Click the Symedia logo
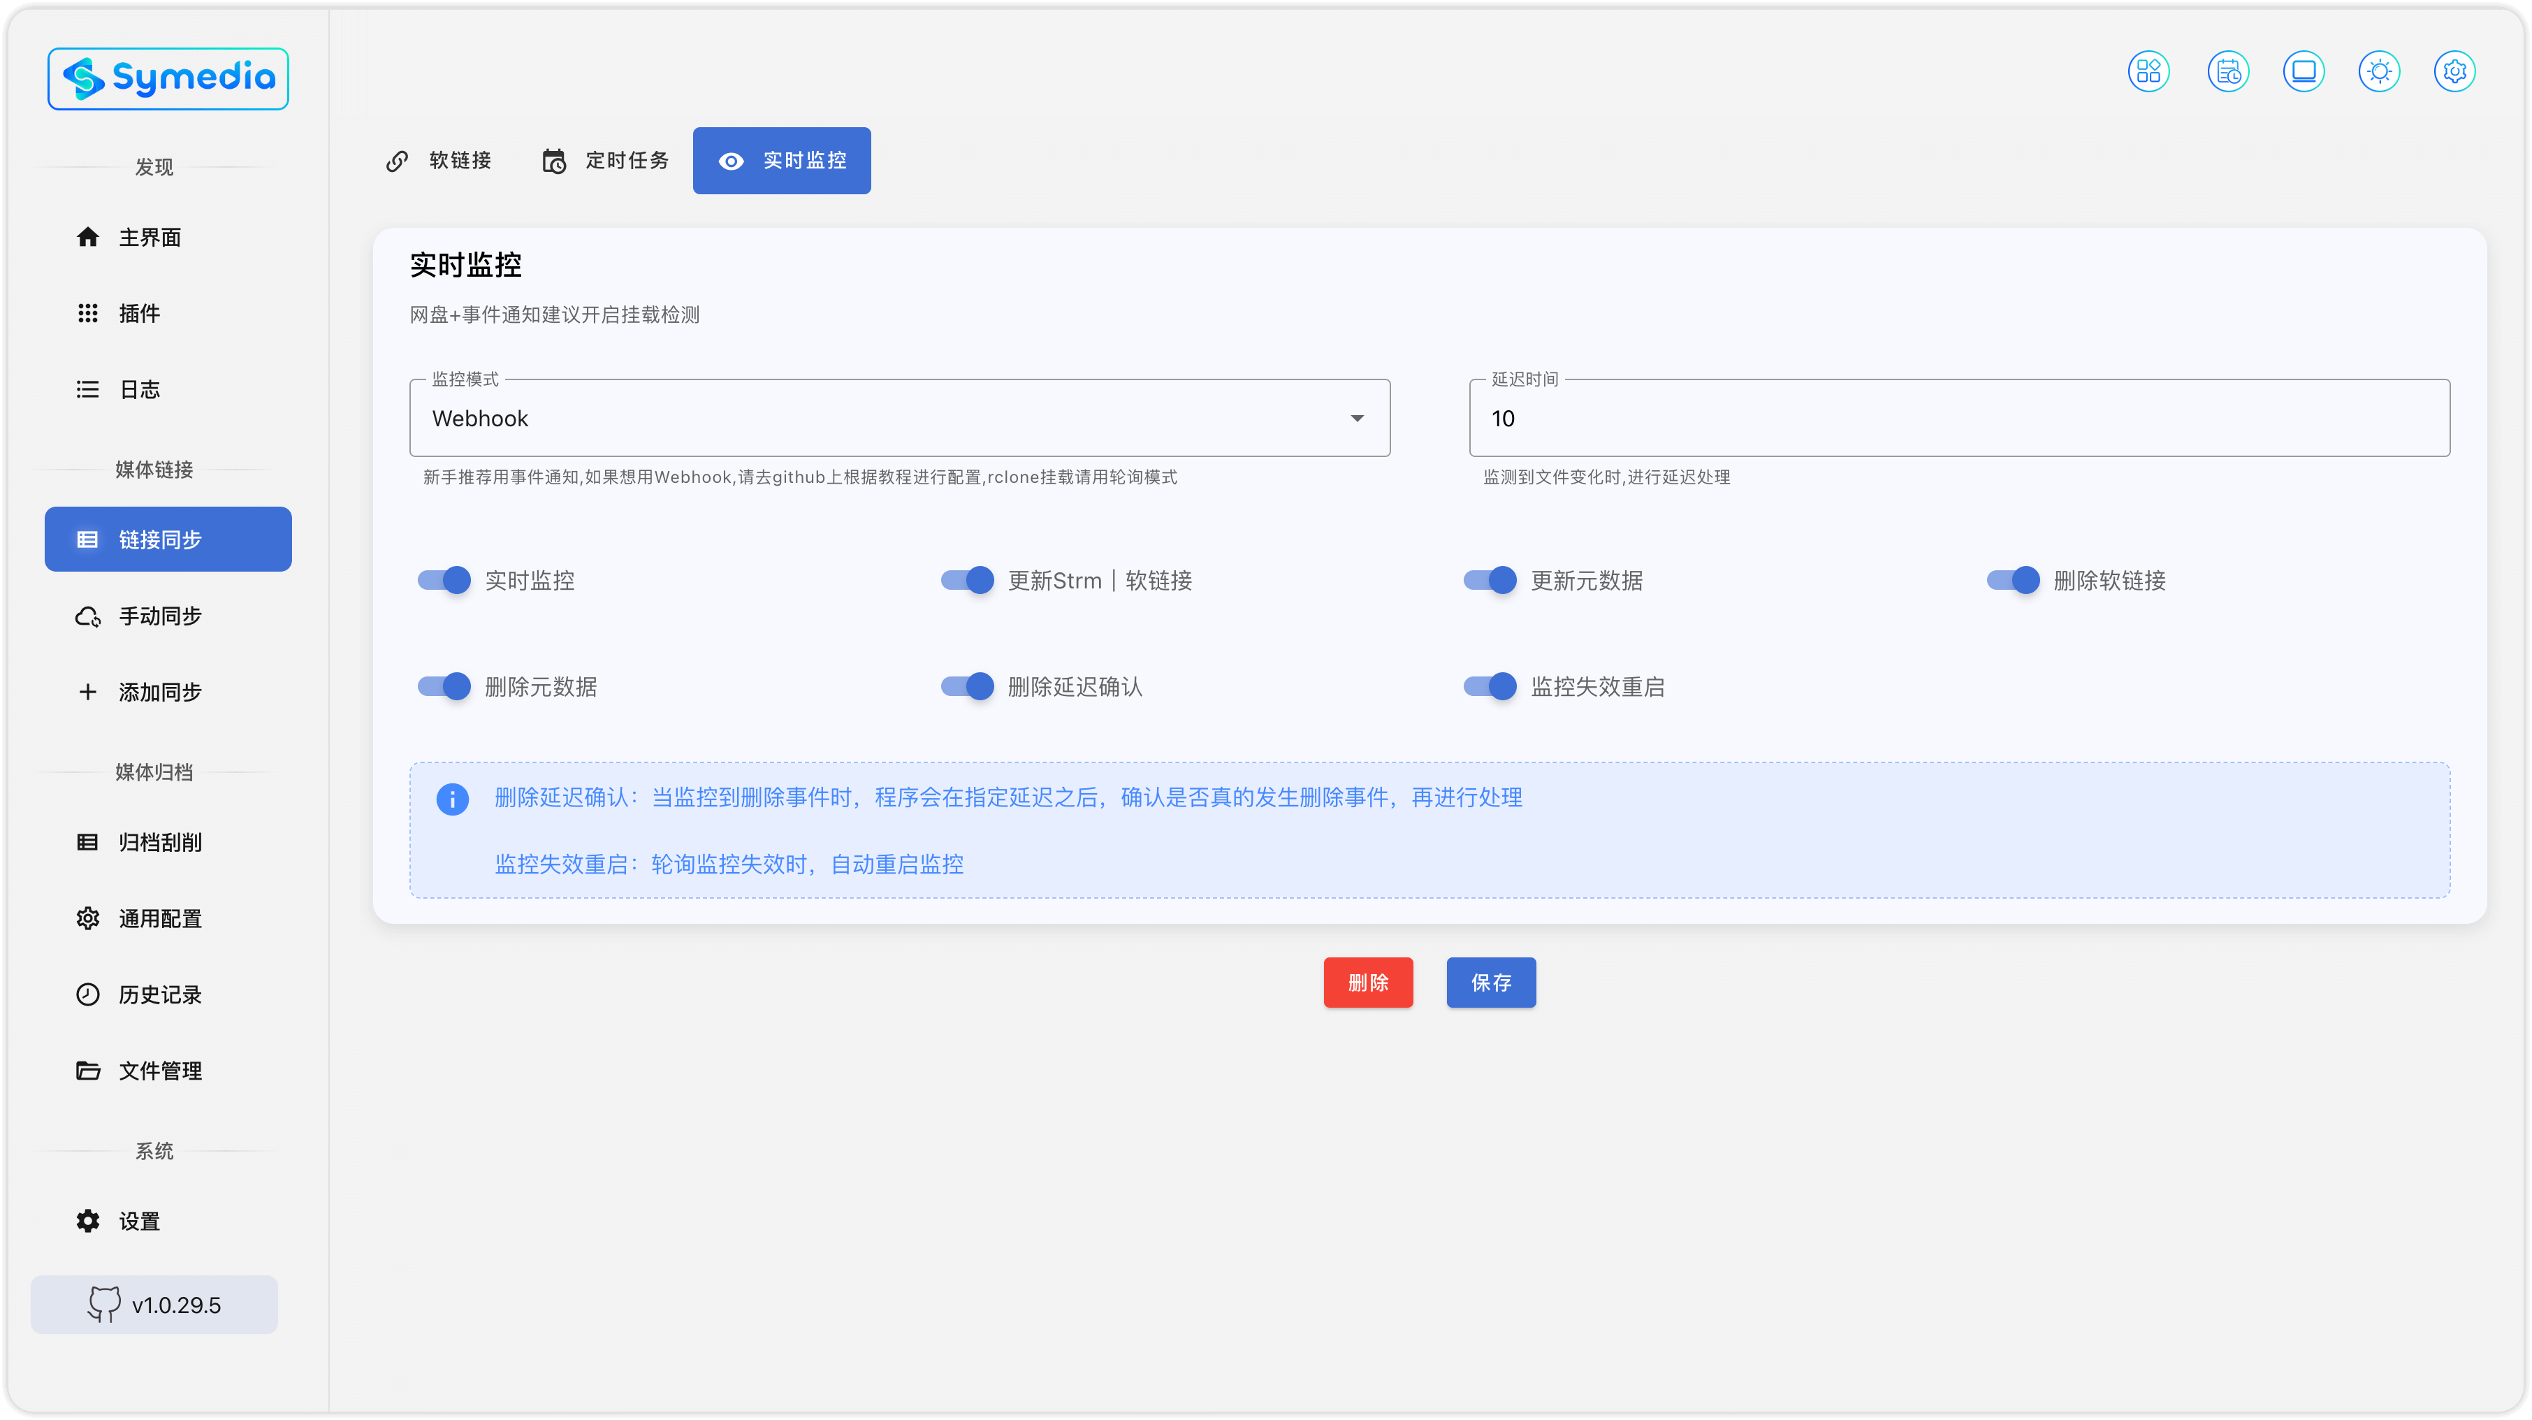The width and height of the screenshot is (2532, 1420). click(168, 78)
